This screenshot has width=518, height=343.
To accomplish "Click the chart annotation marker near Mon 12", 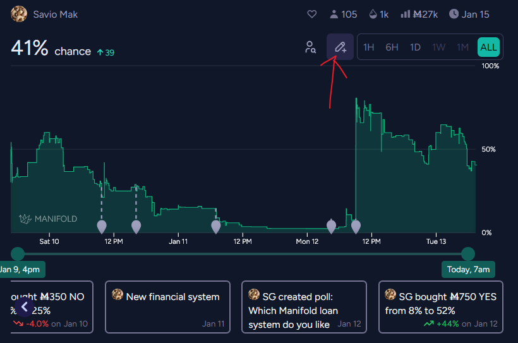I will [x=331, y=226].
